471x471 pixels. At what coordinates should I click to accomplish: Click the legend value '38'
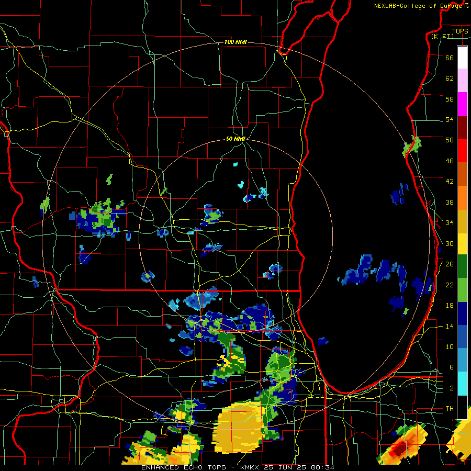(450, 202)
